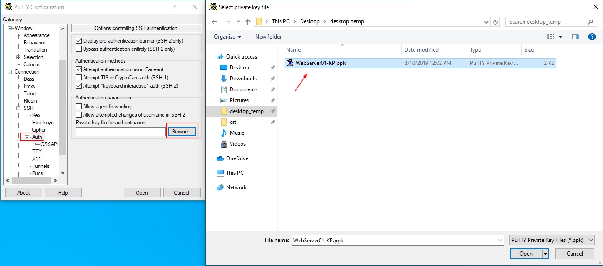Click the Back arrow in file dialog
The height and width of the screenshot is (266, 603).
[214, 21]
